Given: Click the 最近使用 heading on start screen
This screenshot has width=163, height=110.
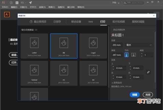Looking at the screenshot, I should pos(14,40).
